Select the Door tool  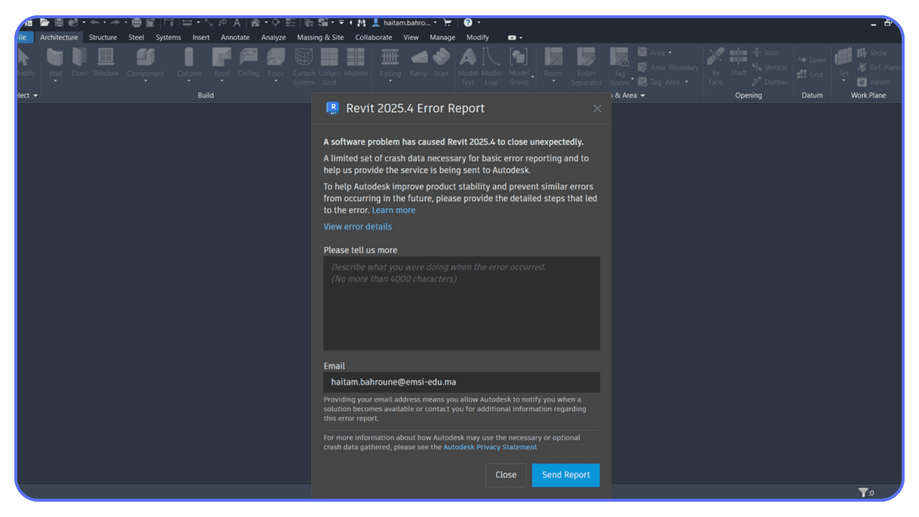coord(79,62)
